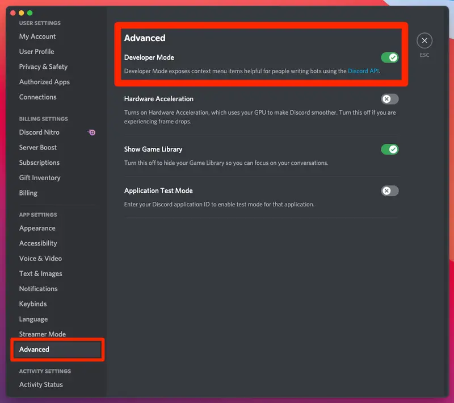
Task: Open Appearance settings
Action: click(37, 228)
